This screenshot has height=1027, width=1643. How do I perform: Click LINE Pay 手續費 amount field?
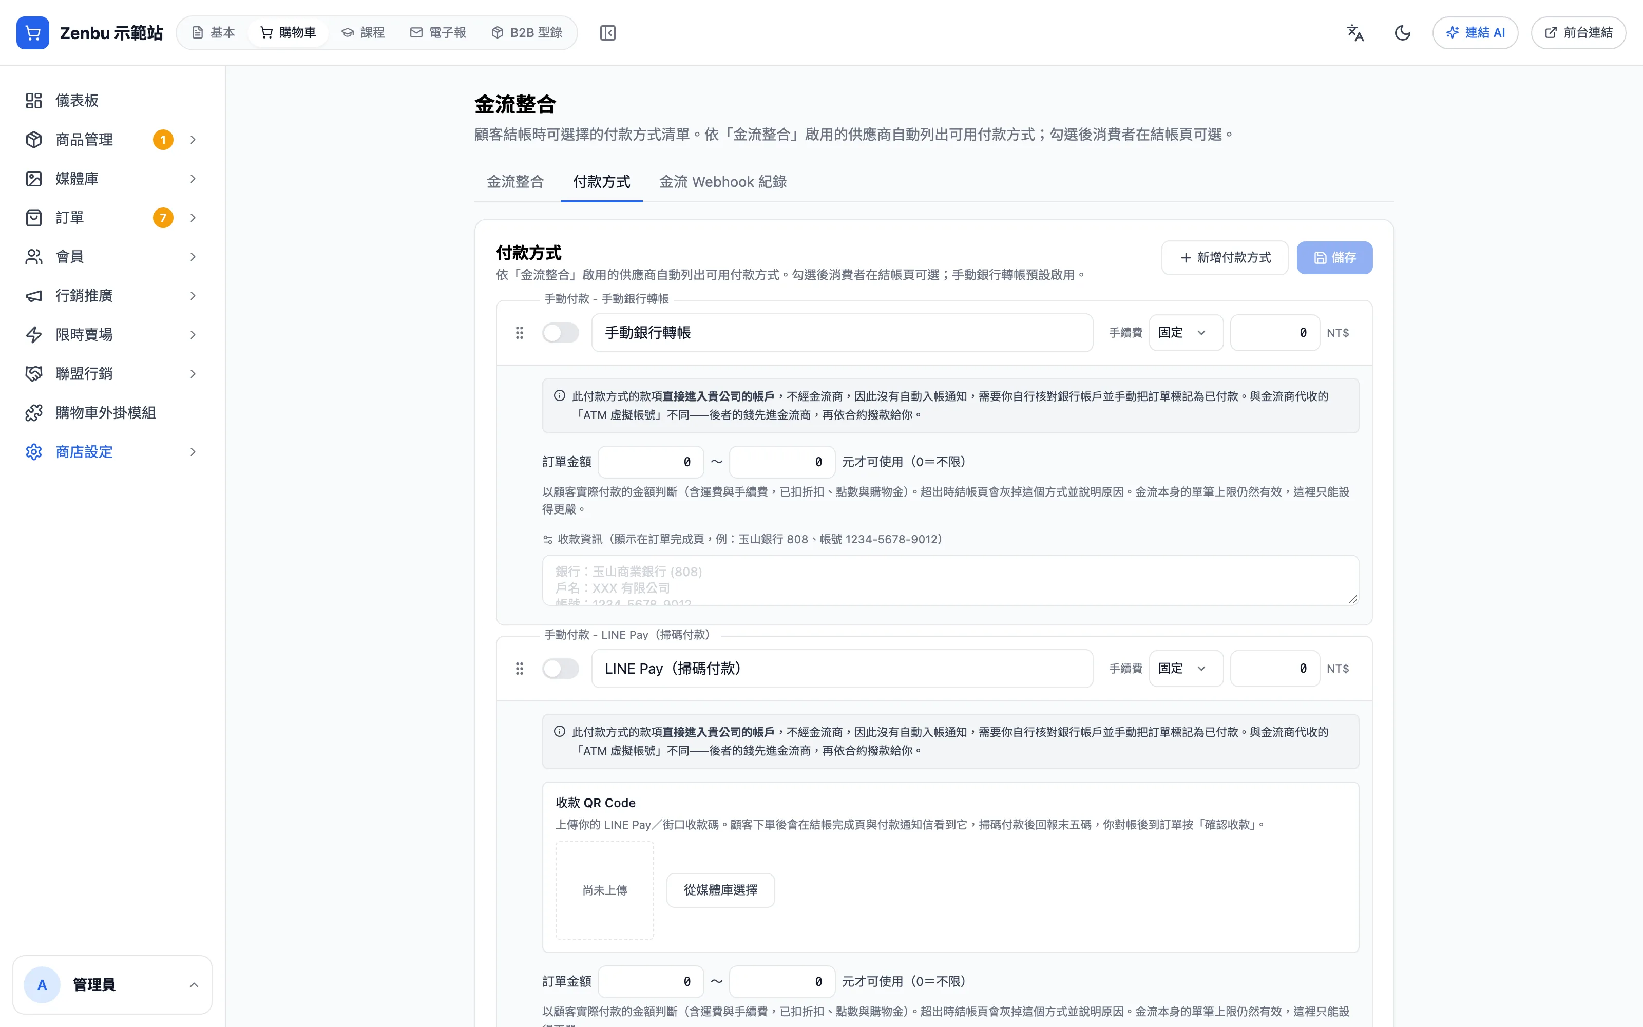pos(1275,669)
